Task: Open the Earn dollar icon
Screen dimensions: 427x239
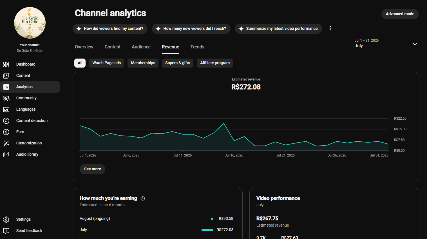Action: pyautogui.click(x=6, y=132)
